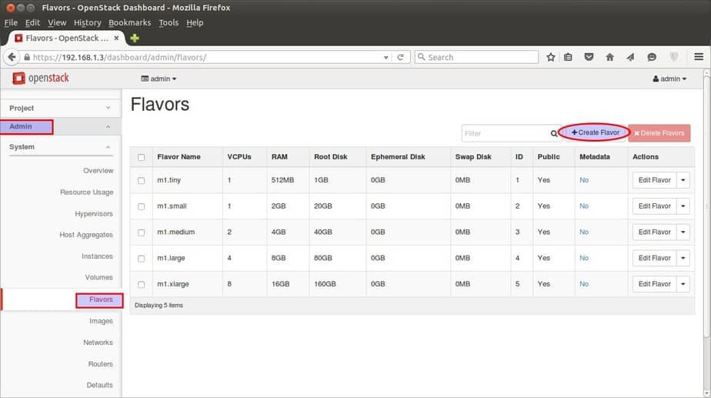The height and width of the screenshot is (398, 711).
Task: Click the padlock icon in URL bar
Action: pyautogui.click(x=27, y=57)
